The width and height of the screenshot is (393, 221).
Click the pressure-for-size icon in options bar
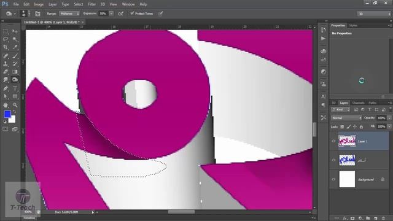pyautogui.click(x=161, y=14)
